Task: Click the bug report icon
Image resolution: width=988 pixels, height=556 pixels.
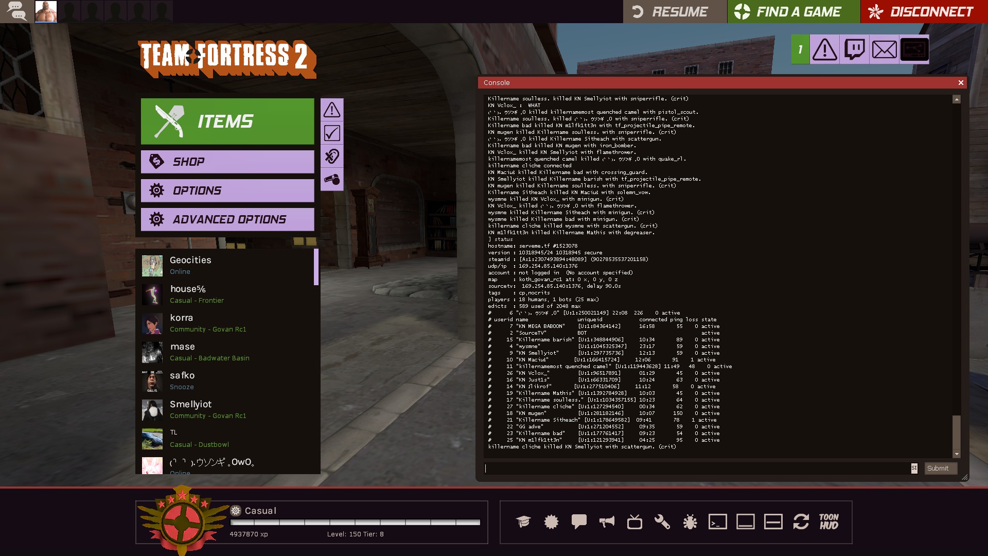Action: pyautogui.click(x=690, y=522)
